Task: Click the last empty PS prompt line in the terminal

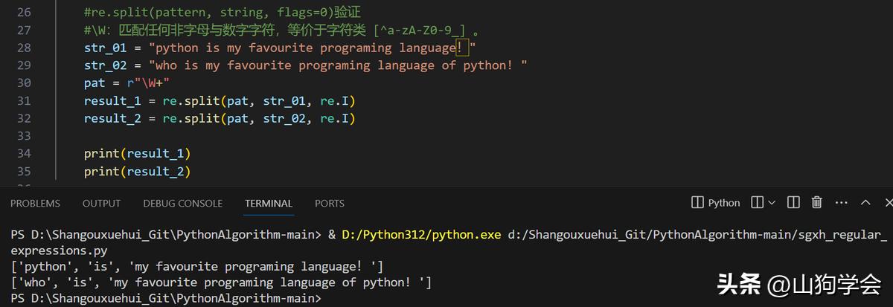Action: tap(167, 298)
